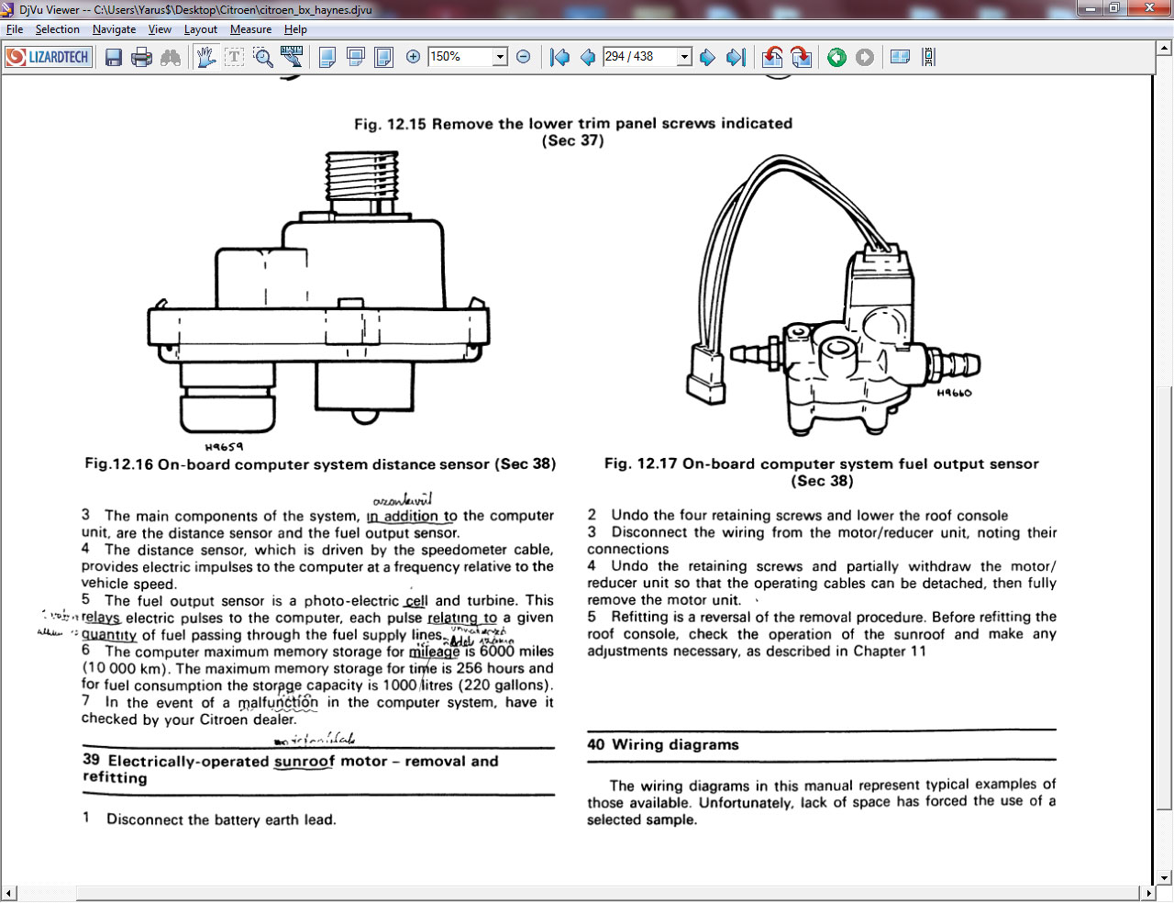Toggle the side-by-side pages view icon

pyautogui.click(x=900, y=57)
